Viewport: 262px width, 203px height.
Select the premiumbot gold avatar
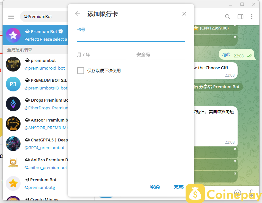coord(13,64)
